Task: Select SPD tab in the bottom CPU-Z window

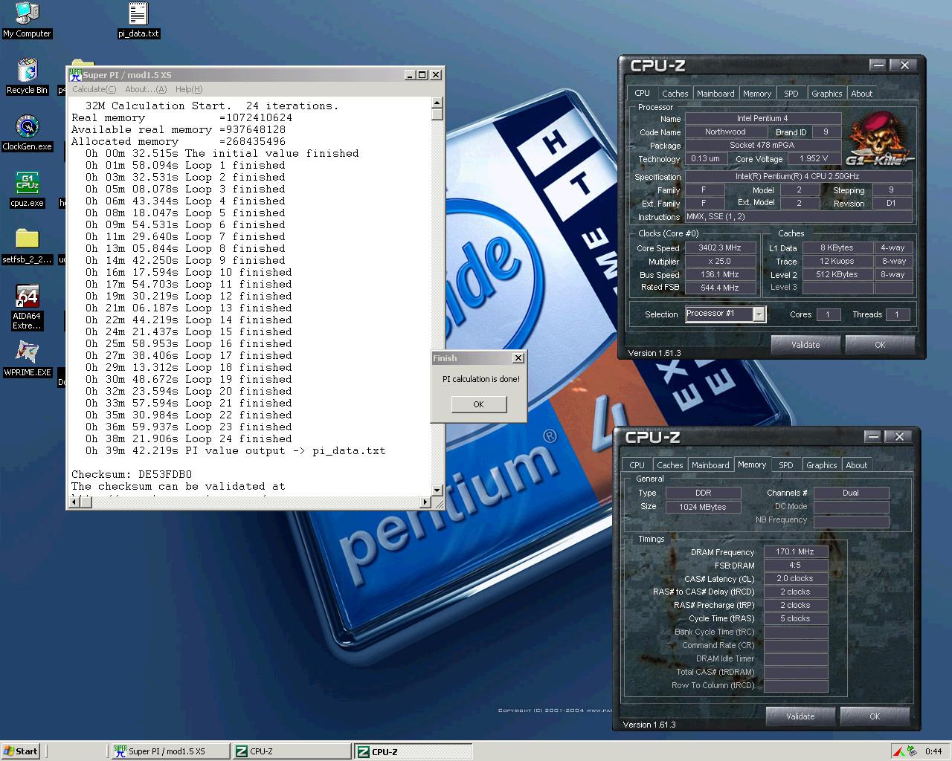Action: (786, 465)
